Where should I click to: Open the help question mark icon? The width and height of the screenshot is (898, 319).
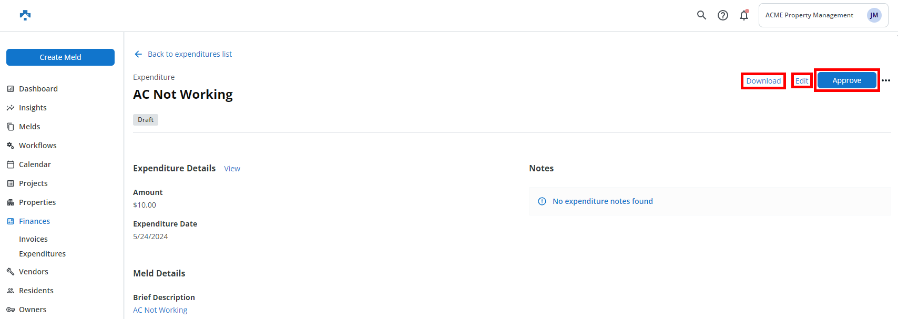click(723, 15)
